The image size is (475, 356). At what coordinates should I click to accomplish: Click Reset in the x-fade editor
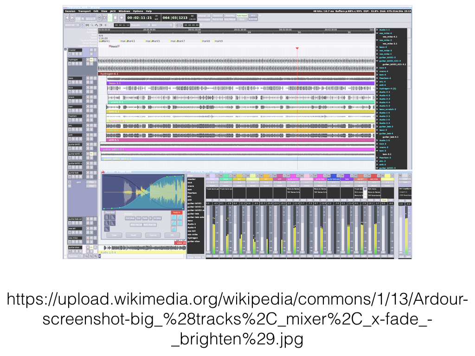click(134, 235)
